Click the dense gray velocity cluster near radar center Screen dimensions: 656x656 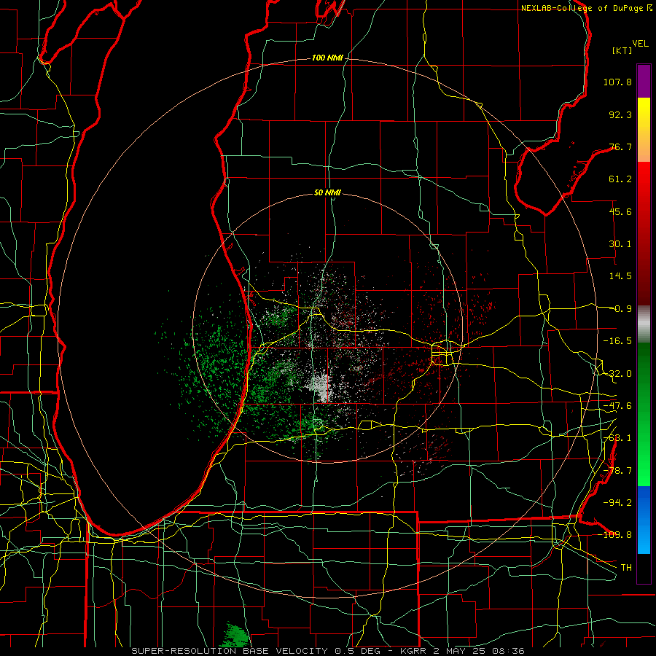tap(321, 387)
